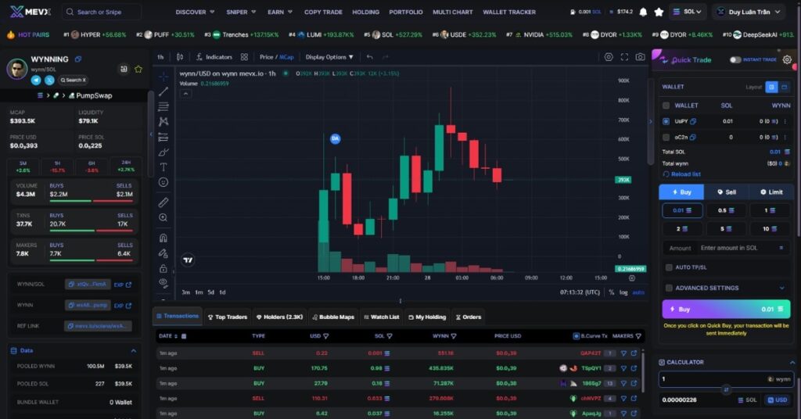The height and width of the screenshot is (419, 801).
Task: Take a chart snapshot with camera icon
Action: 640,57
